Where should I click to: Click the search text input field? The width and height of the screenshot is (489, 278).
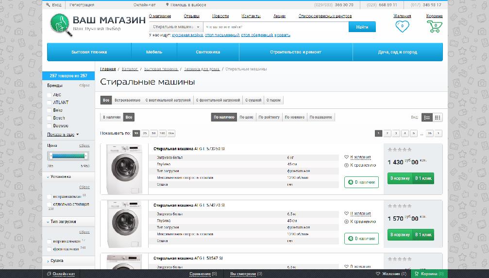point(276,27)
